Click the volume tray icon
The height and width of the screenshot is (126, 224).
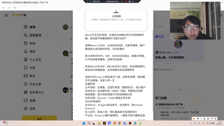210,123
